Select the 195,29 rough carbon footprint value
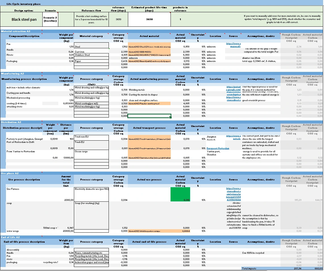The height and width of the screenshot is (271, 324). pyautogui.click(x=298, y=200)
